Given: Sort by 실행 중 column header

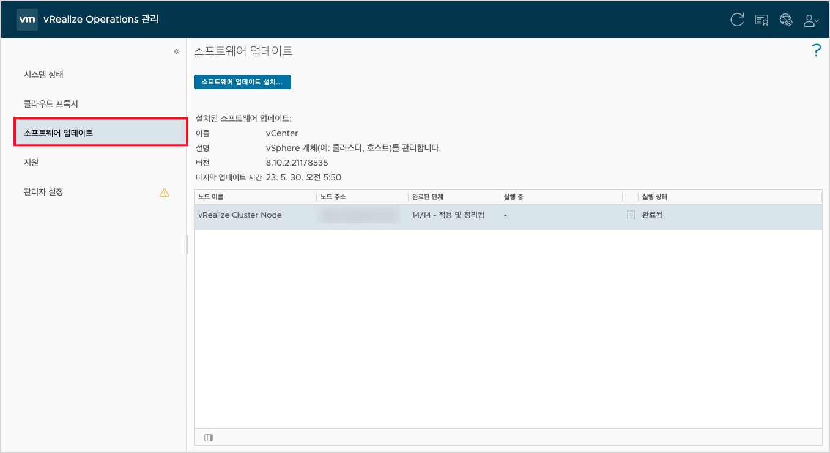Looking at the screenshot, I should click(560, 197).
